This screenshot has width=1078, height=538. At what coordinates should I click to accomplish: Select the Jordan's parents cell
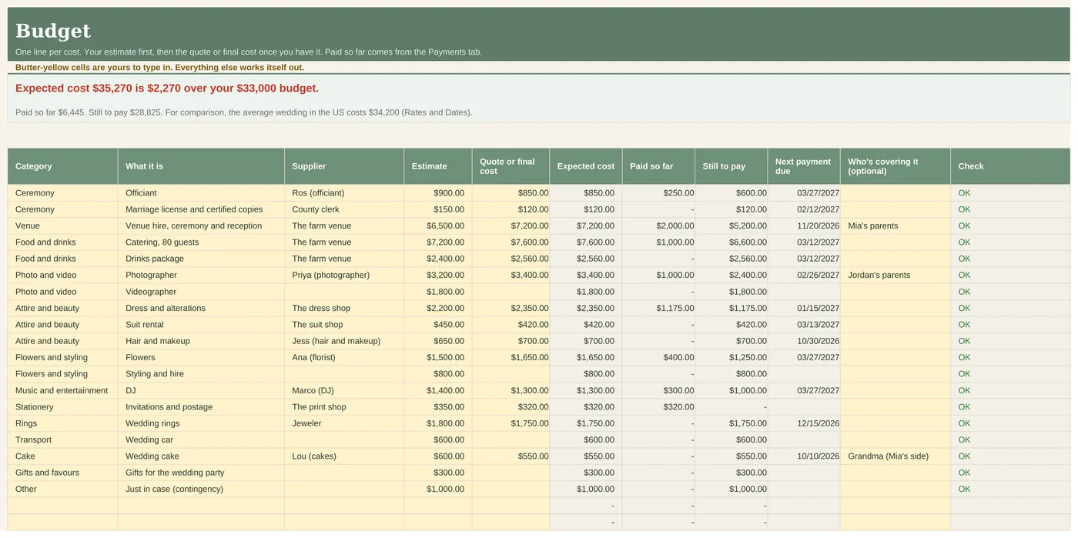(896, 276)
